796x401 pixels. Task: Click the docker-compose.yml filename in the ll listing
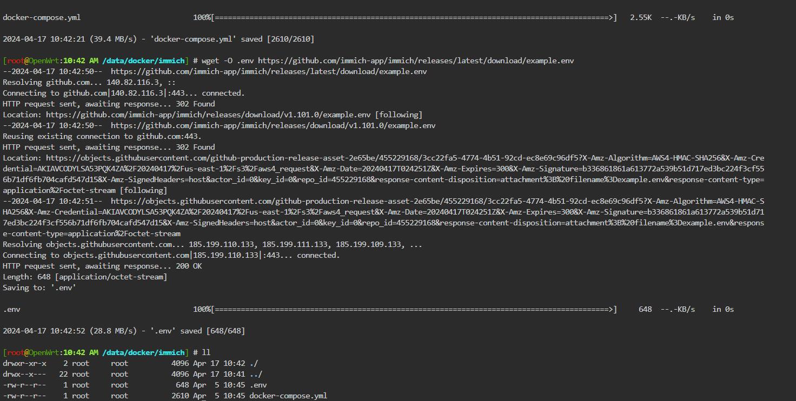[288, 396]
